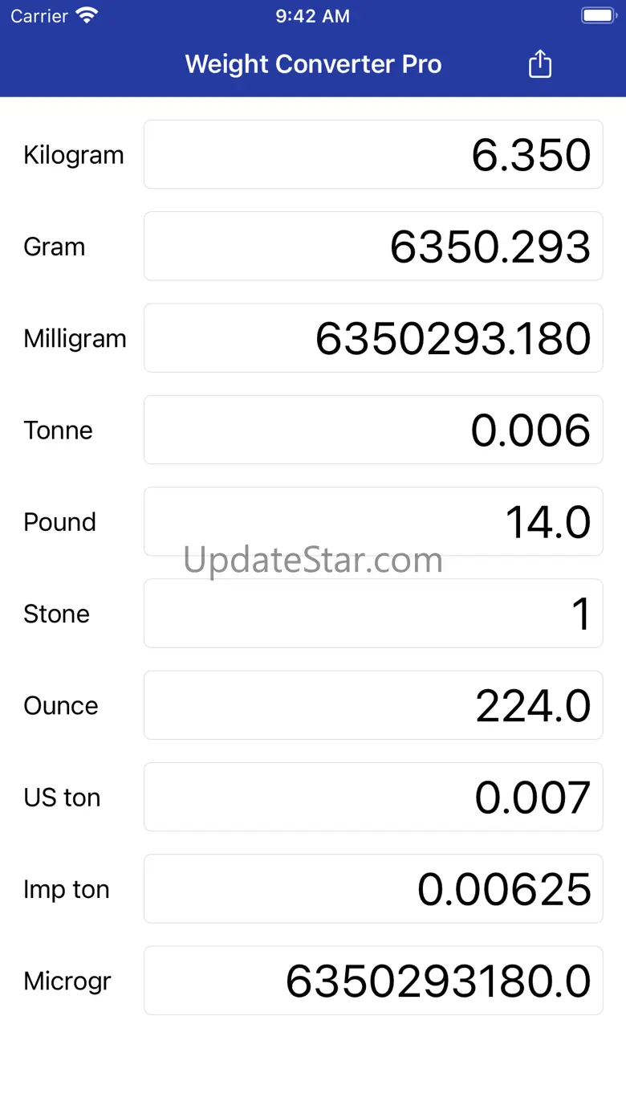Tap the Weight Converter Pro title

(x=313, y=64)
